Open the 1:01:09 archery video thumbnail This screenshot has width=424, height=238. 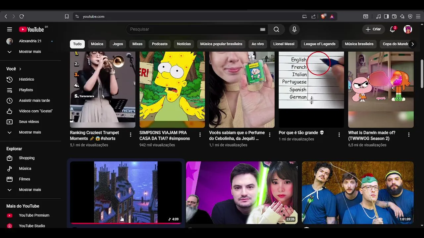click(358, 193)
